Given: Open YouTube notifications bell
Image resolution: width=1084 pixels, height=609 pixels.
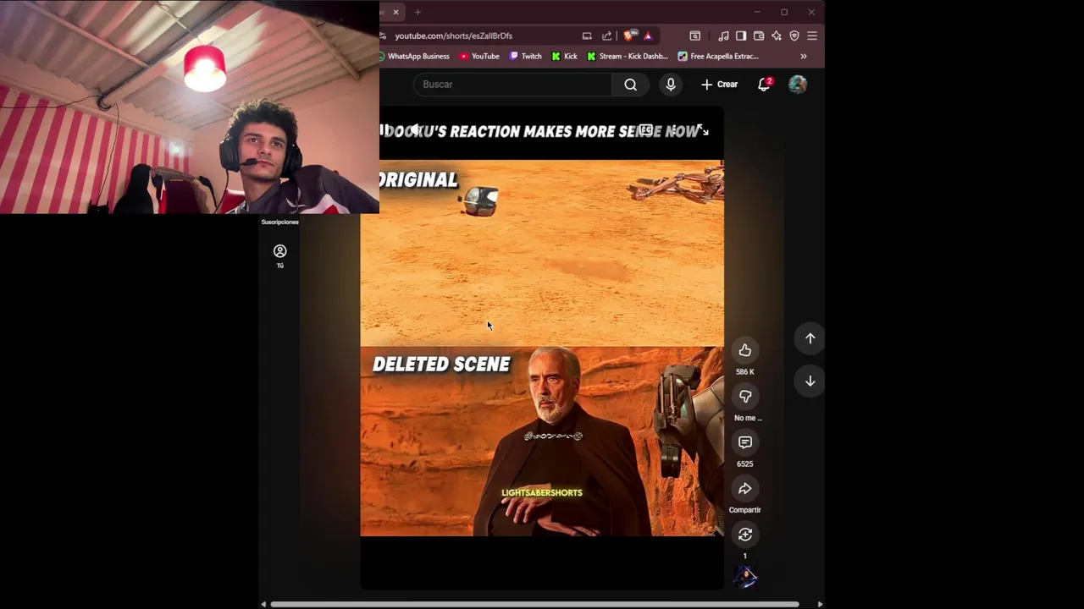Looking at the screenshot, I should click(764, 85).
